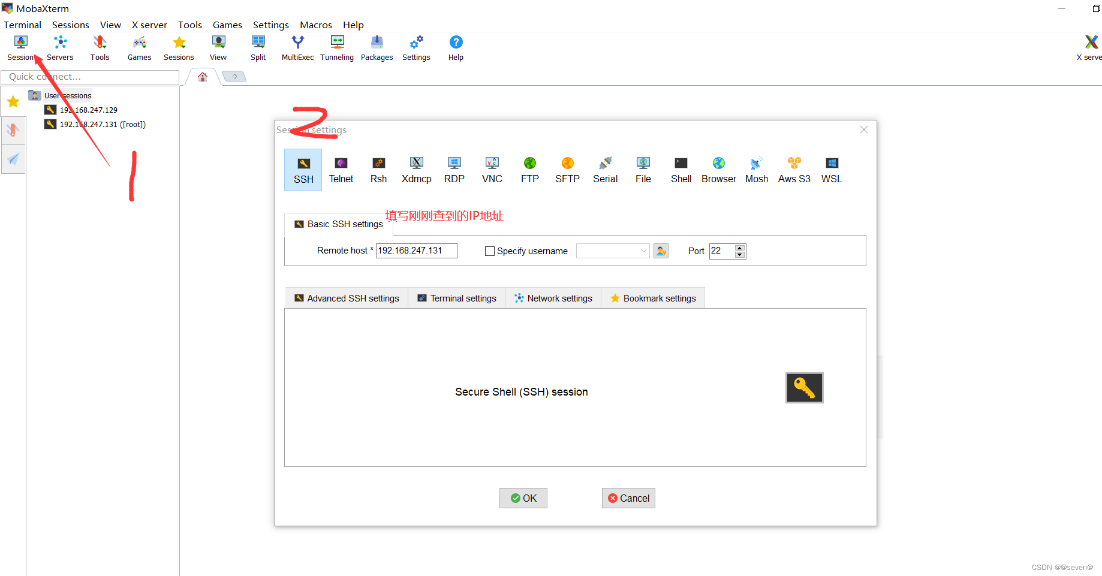1102x576 pixels.
Task: Click the user credentials icon beside username field
Action: tap(661, 251)
